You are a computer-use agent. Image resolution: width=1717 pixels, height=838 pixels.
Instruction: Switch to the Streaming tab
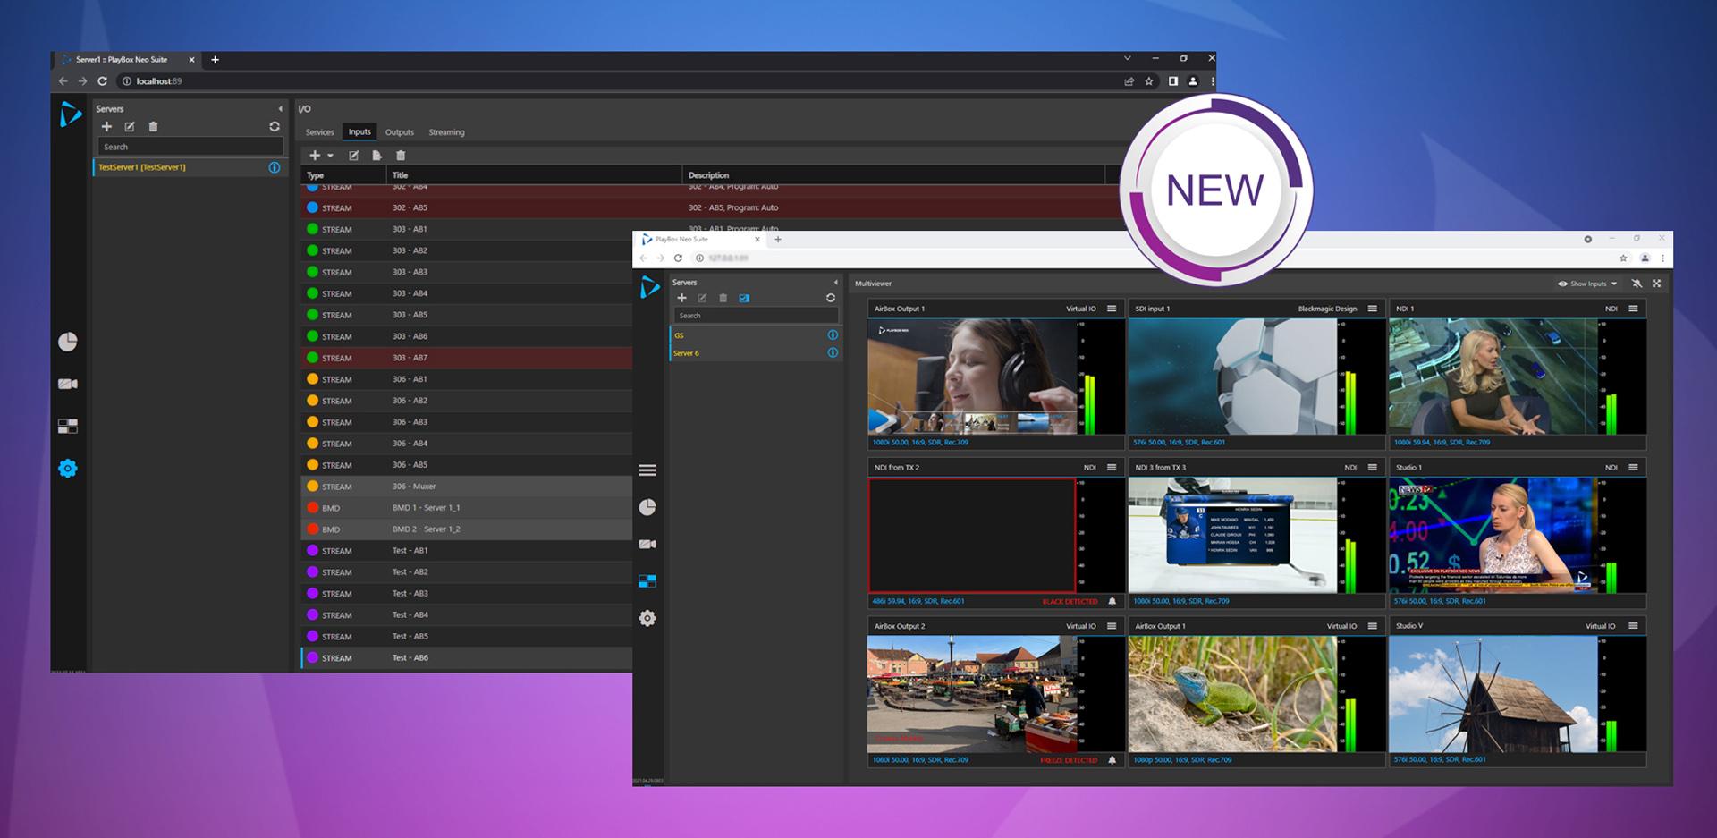(x=446, y=131)
